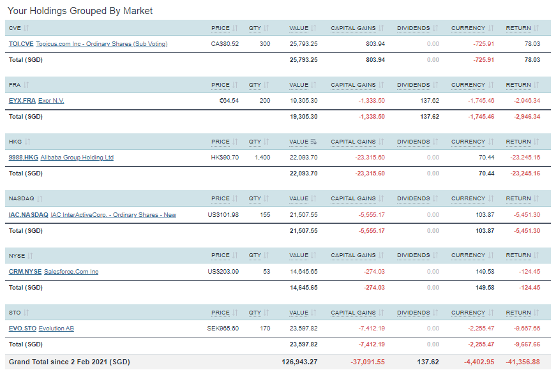Sort CVE table by RETURN icon

coord(536,28)
